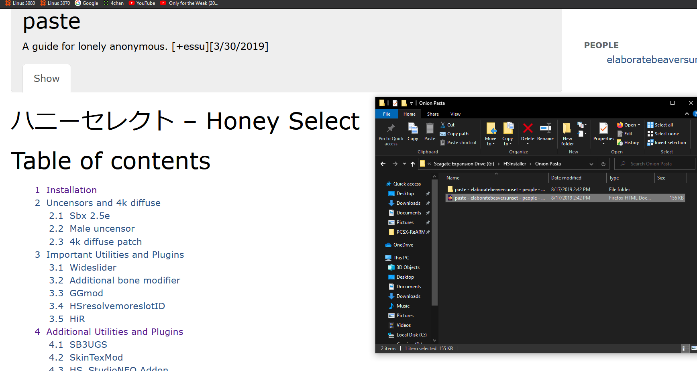Create a New folder
This screenshot has width=697, height=371.
[567, 134]
